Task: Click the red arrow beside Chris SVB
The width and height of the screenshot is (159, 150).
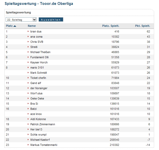Action: 28,42
